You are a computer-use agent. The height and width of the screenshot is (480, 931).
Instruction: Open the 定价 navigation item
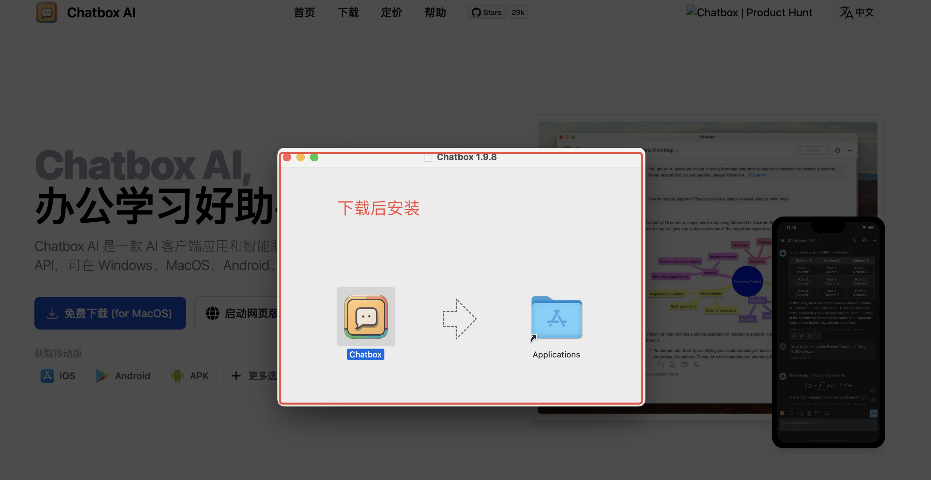392,13
